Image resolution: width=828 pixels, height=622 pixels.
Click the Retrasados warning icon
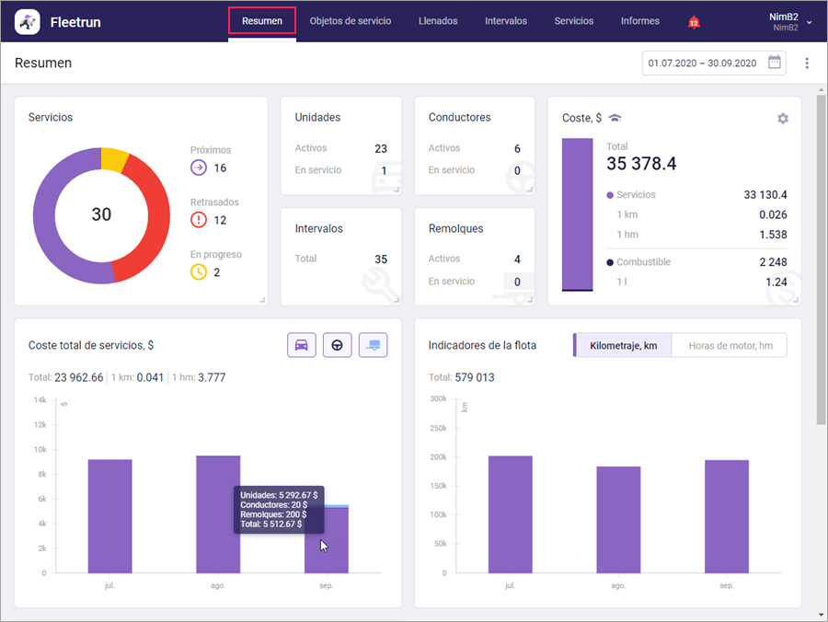pos(199,220)
